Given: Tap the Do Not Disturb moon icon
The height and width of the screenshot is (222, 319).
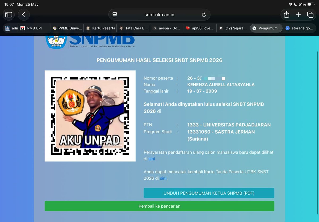Looking at the screenshot, I should (x=295, y=4).
